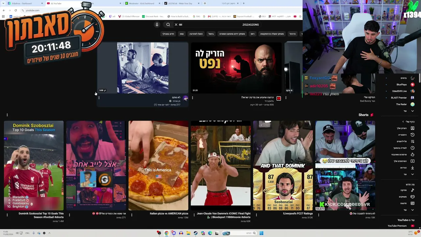
Task: Open the channel avatar beside 'לא סתגס' video
Action: point(186,98)
